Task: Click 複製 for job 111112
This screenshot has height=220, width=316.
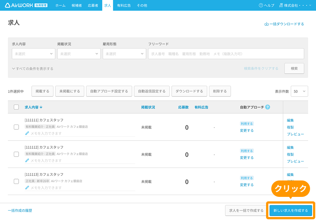Action: pyautogui.click(x=290, y=154)
